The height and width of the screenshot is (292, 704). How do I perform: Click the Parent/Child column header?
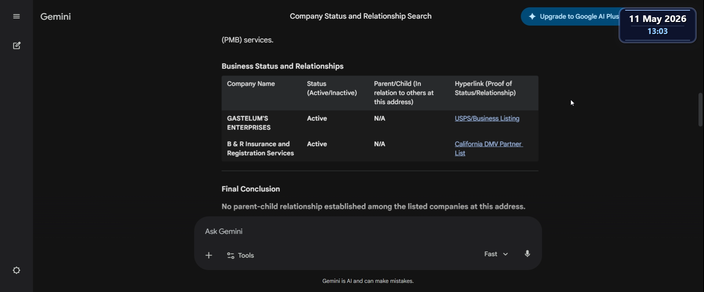coord(404,93)
